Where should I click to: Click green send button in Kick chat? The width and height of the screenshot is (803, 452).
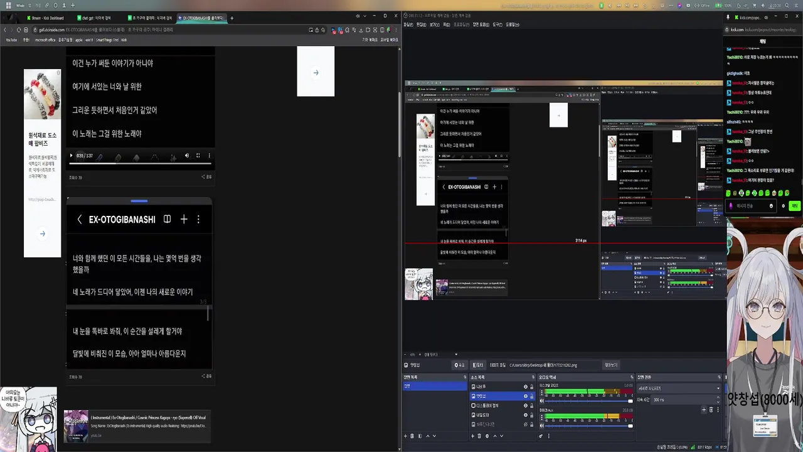[794, 206]
